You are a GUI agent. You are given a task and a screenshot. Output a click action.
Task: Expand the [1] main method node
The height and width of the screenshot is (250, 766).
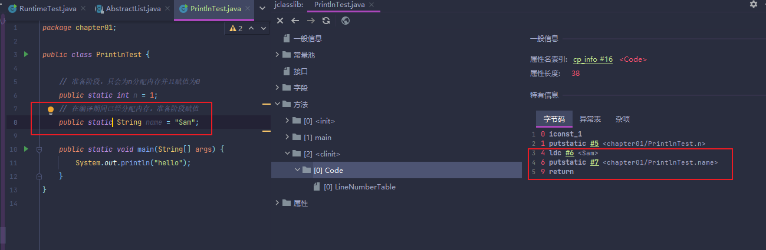pos(287,137)
